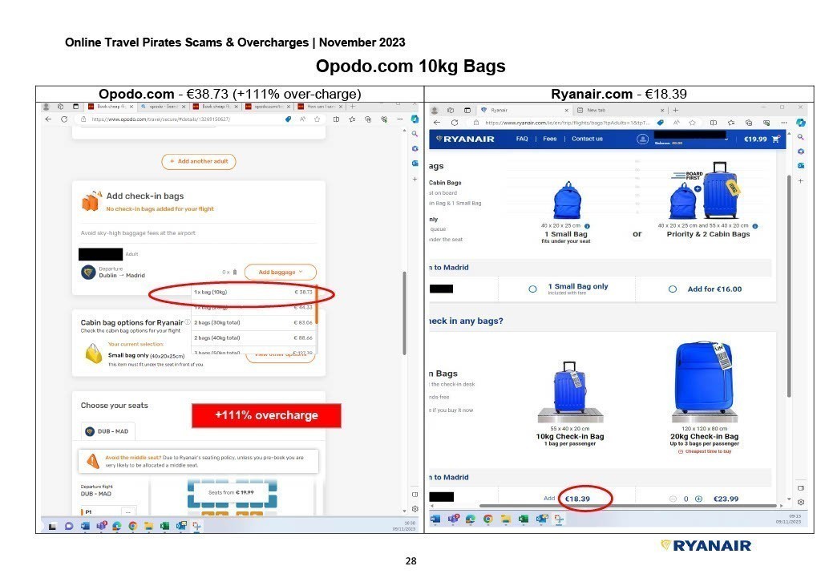Image resolution: width=821 pixels, height=582 pixels.
Task: Expand the Add baggage dropdown
Action: [x=280, y=273]
